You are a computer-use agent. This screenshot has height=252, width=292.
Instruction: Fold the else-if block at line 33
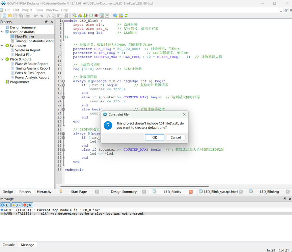coord(63,150)
